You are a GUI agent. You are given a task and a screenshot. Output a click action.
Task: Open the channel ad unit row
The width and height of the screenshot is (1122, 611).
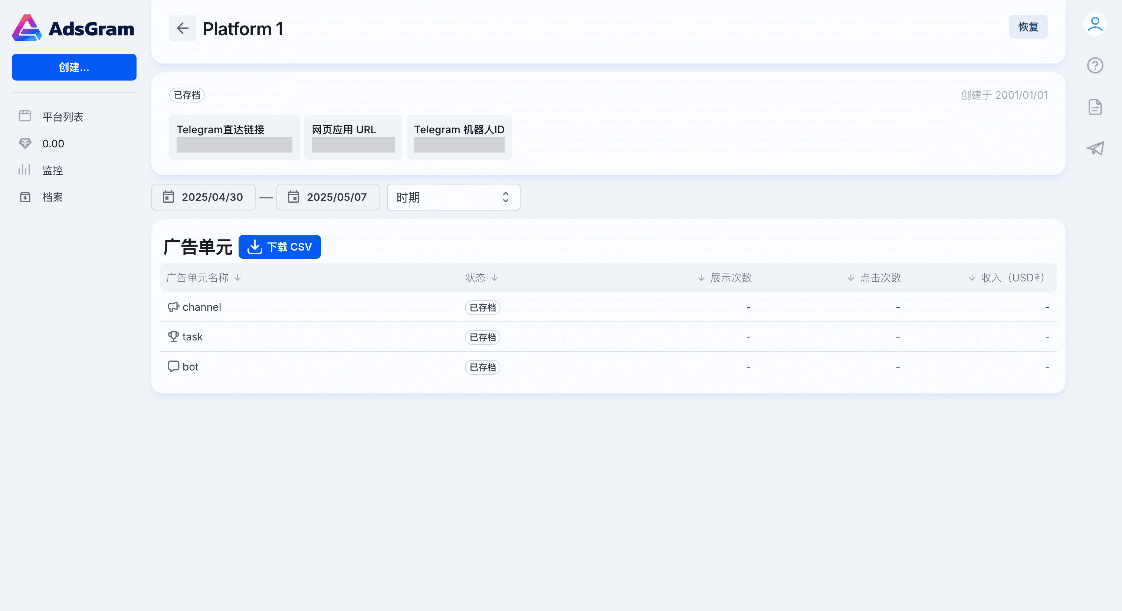(x=608, y=307)
